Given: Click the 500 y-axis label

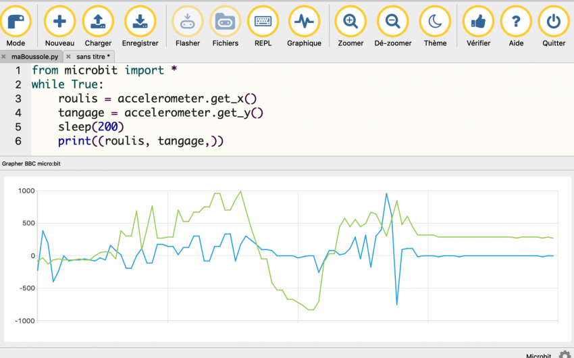Looking at the screenshot, I should 28,224.
